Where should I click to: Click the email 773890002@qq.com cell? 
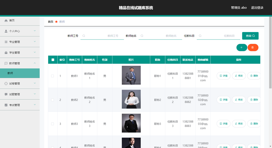tap(203, 100)
